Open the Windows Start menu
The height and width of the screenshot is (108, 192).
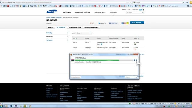[1, 106]
